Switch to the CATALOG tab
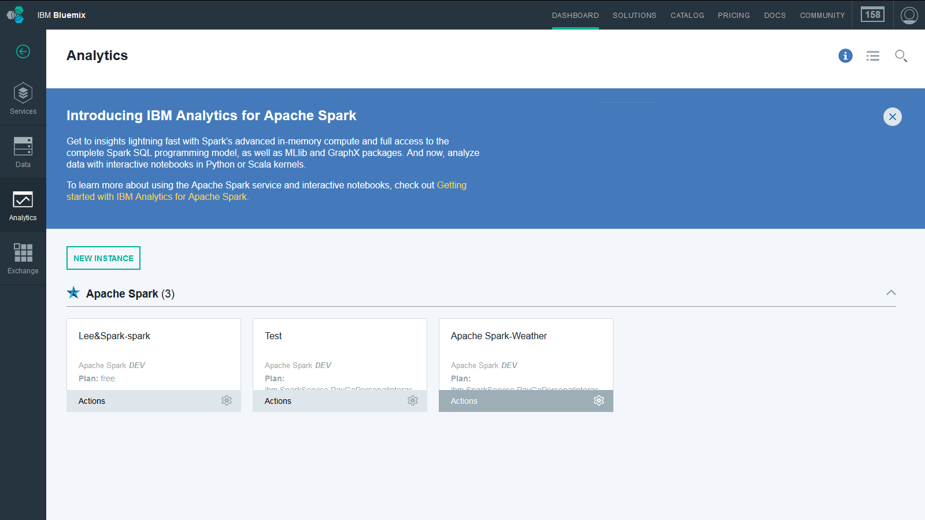Viewport: 925px width, 520px height. [687, 15]
